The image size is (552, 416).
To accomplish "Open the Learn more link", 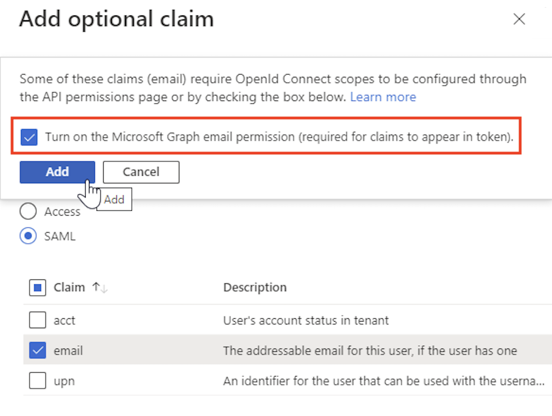I will 383,97.
